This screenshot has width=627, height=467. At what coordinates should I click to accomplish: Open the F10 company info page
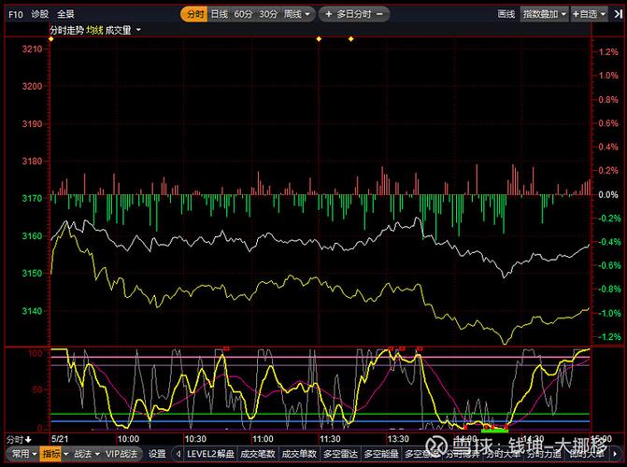point(16,14)
